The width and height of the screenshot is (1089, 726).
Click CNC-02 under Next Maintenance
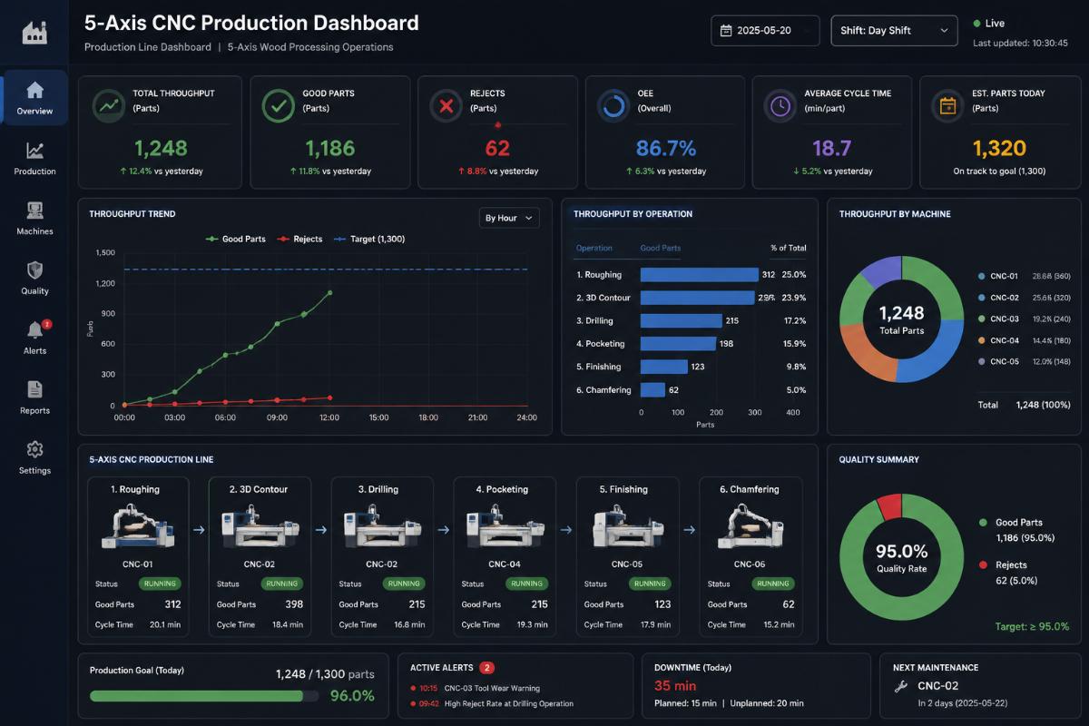pyautogui.click(x=937, y=686)
